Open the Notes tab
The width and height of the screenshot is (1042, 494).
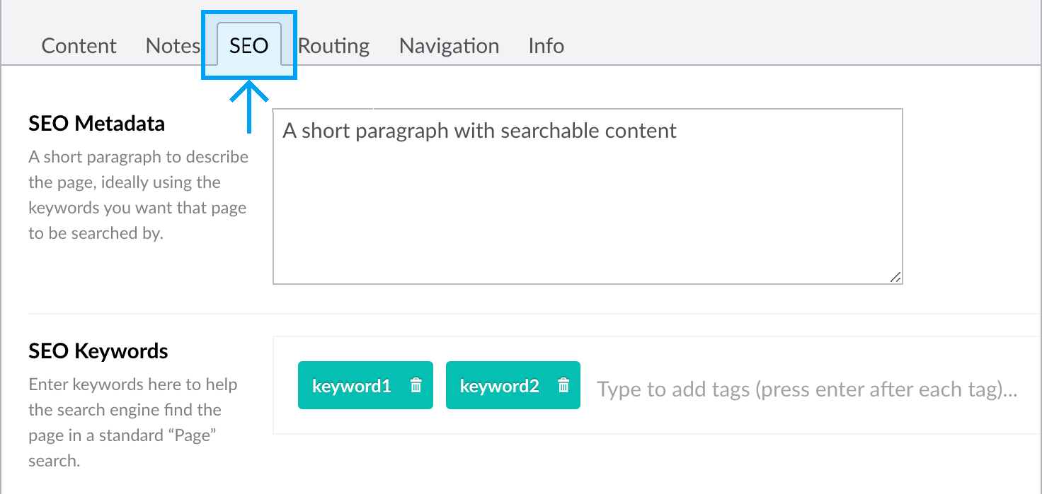click(173, 46)
